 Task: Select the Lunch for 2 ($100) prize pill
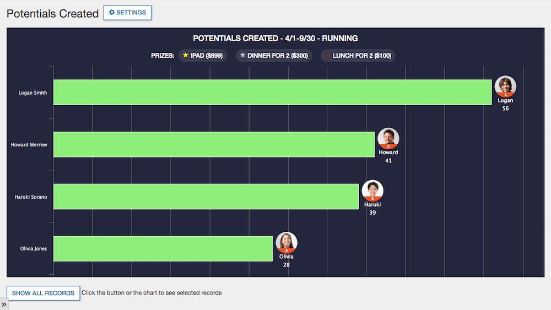[x=358, y=56]
